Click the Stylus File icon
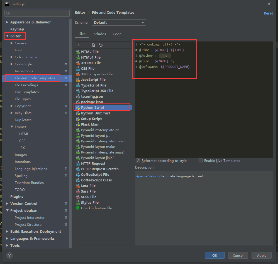 [x=78, y=203]
